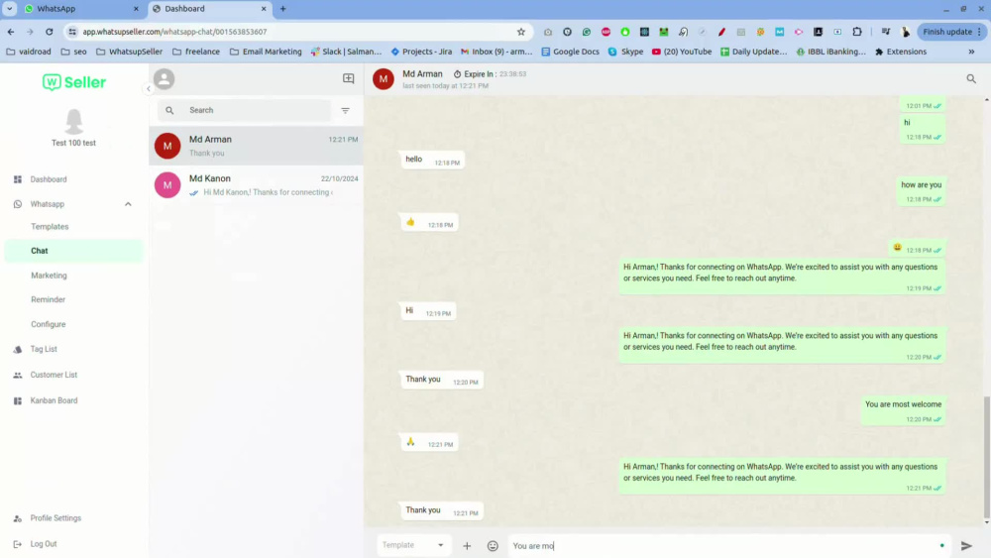Click the profile avatar above chat list
Viewport: 991px width, 558px height.
click(x=164, y=79)
